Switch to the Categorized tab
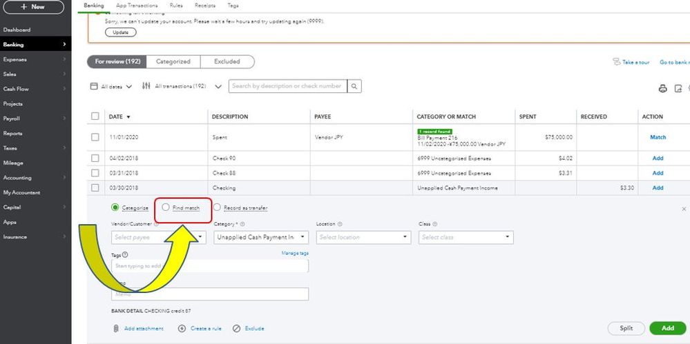Image resolution: width=690 pixels, height=344 pixels. pyautogui.click(x=173, y=61)
